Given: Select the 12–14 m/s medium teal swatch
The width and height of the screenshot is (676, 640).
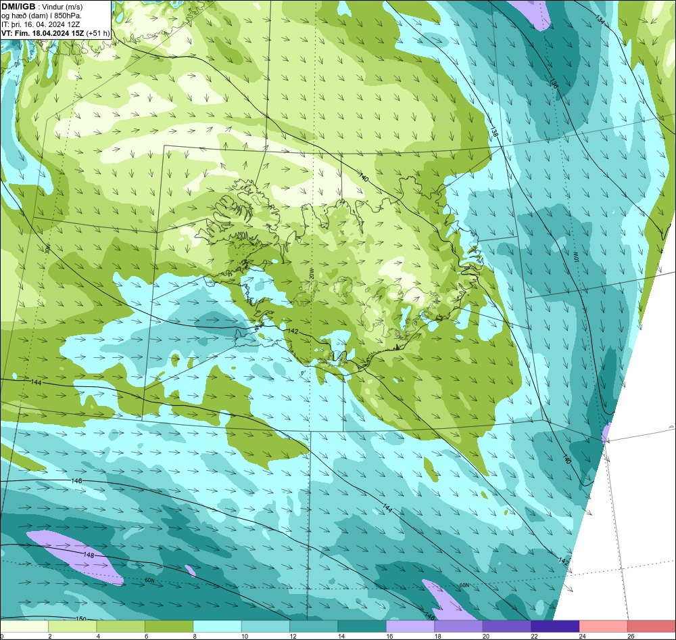Looking at the screenshot, I should tap(314, 626).
